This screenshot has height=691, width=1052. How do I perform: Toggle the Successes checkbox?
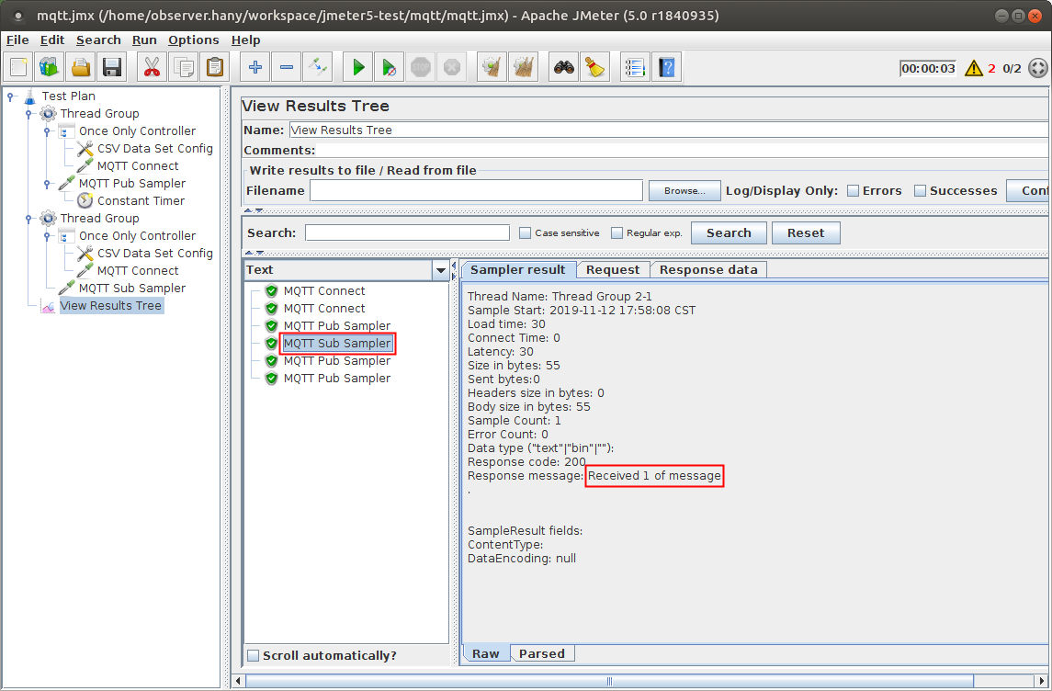(920, 190)
